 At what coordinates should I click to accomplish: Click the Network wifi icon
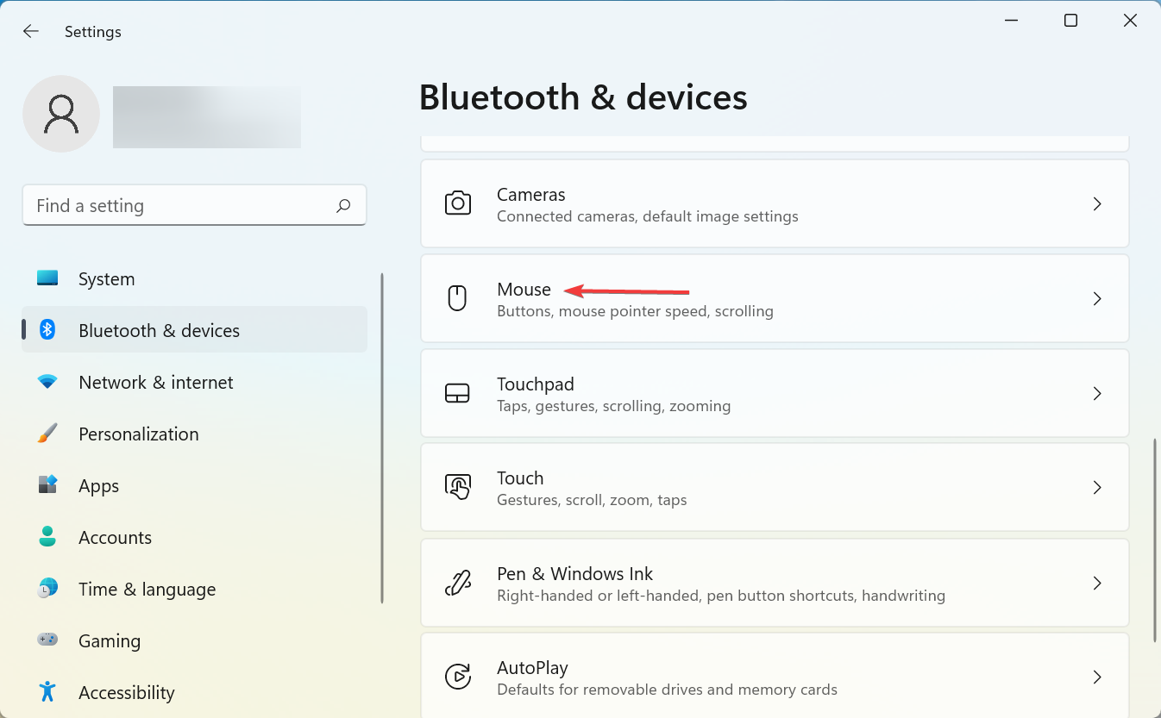click(x=47, y=381)
